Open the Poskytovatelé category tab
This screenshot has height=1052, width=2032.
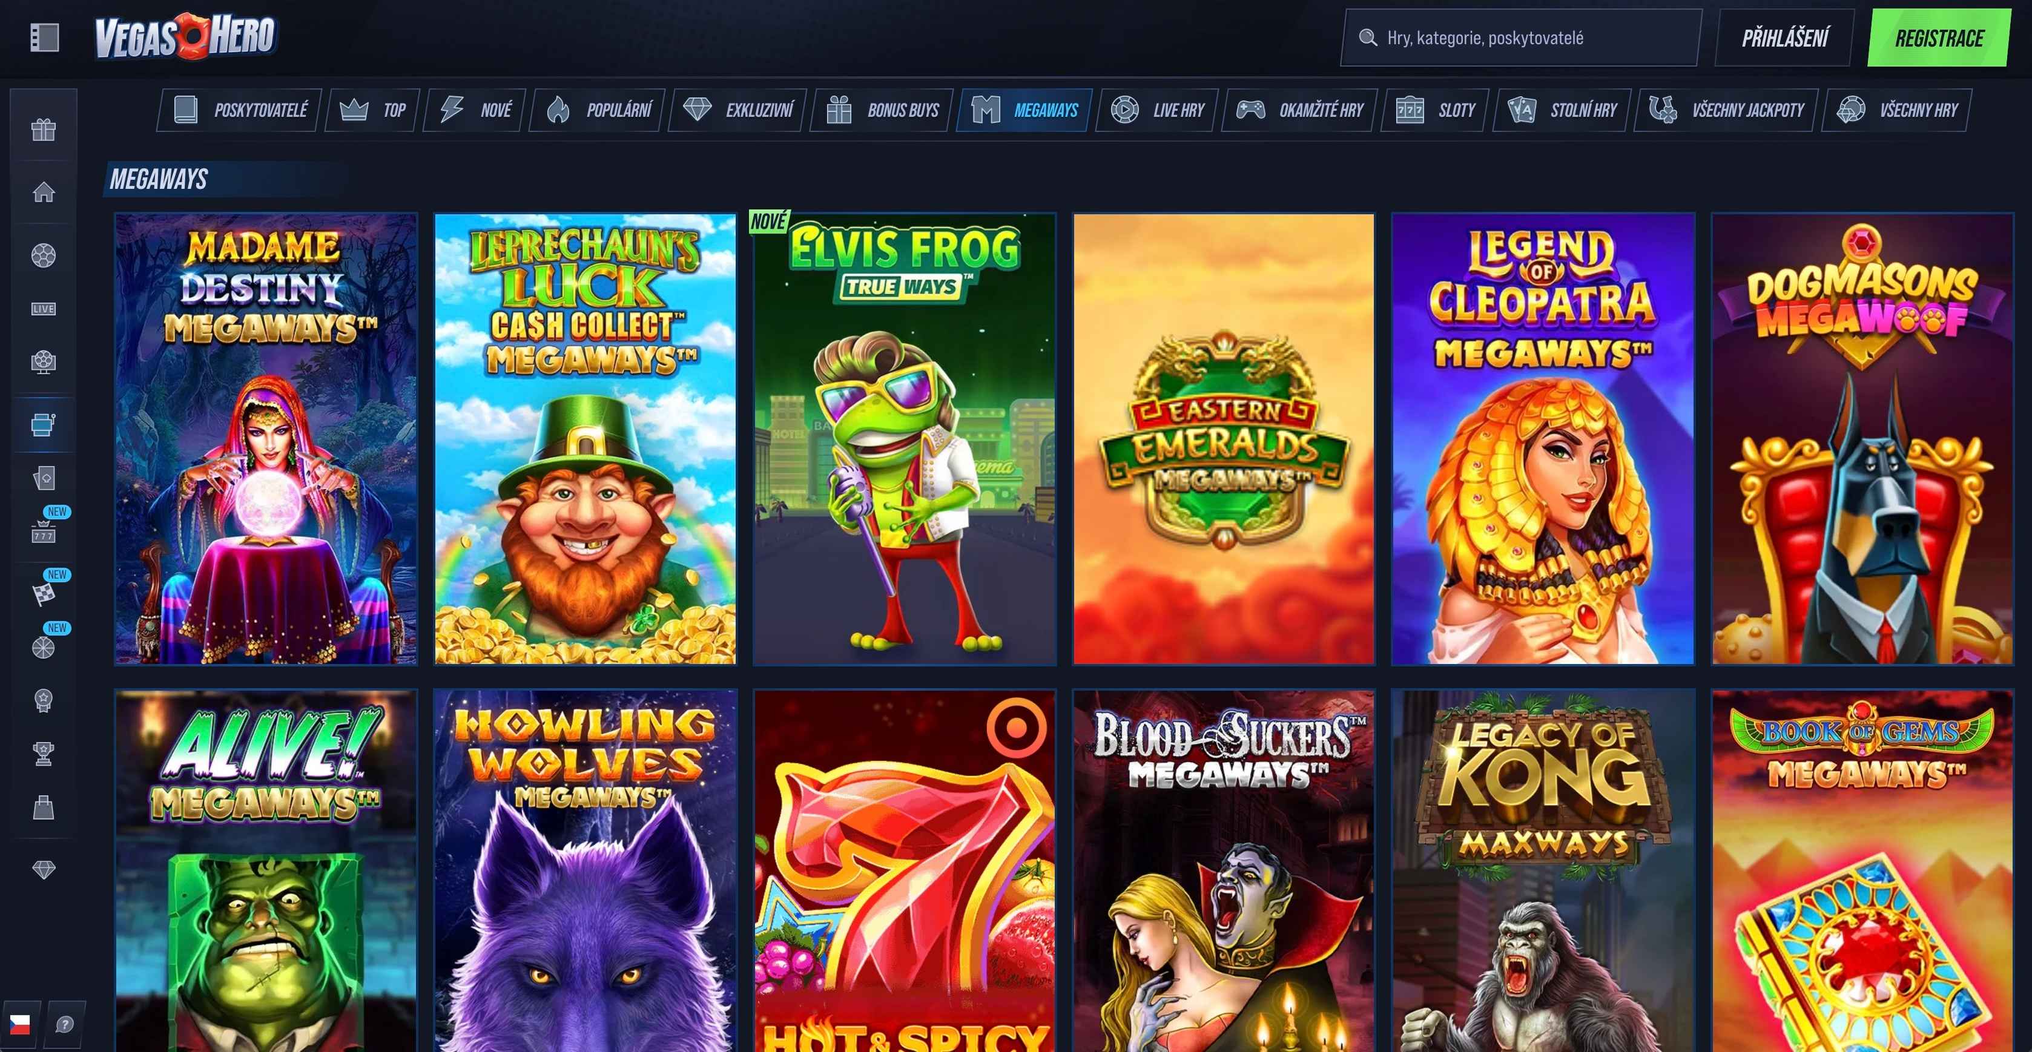click(x=240, y=110)
